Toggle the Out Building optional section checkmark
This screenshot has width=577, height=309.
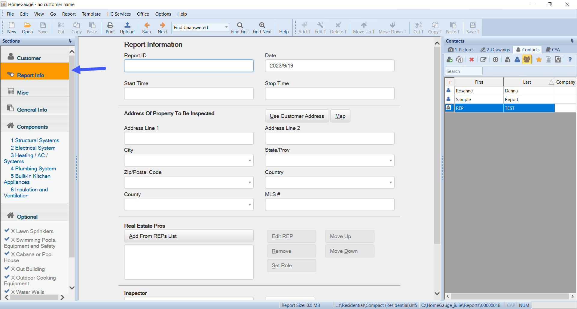click(7, 268)
